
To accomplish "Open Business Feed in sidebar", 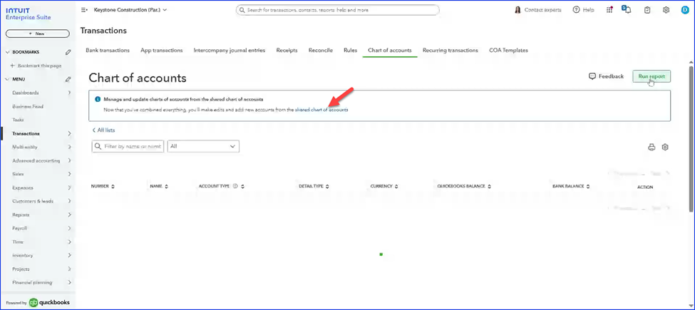I will click(x=28, y=107).
